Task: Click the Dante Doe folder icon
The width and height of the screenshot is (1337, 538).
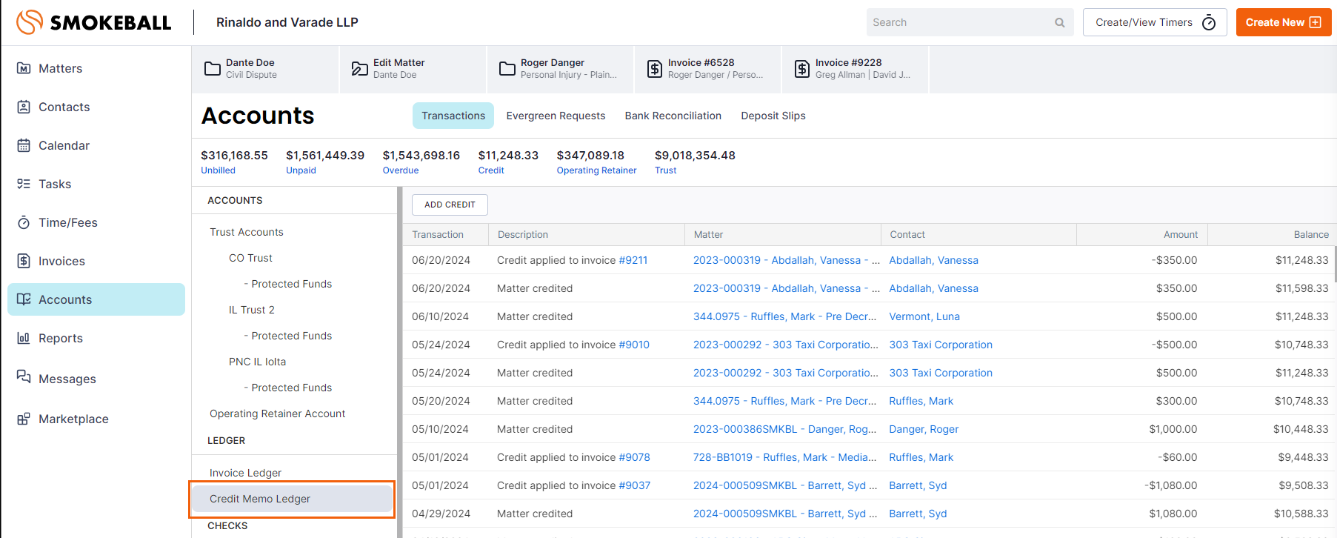Action: [x=213, y=69]
